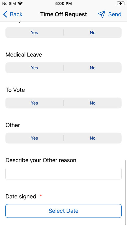Choose No for To Vote
This screenshot has height=226, width=127.
(x=93, y=103)
